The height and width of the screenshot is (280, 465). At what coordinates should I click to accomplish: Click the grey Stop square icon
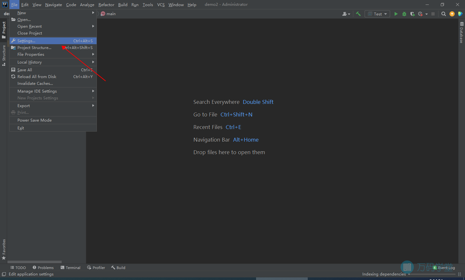tap(433, 14)
